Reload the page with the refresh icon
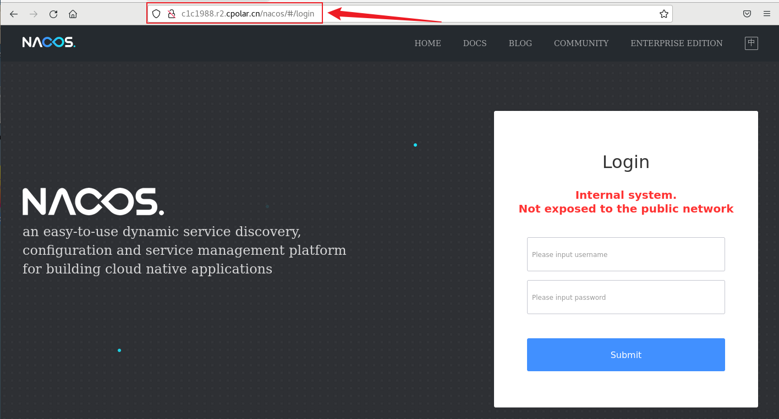 coord(53,14)
